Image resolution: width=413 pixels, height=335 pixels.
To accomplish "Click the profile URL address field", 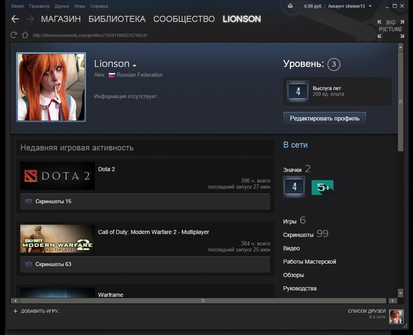I will point(90,35).
